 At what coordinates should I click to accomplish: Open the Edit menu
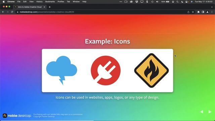pos(25,2)
